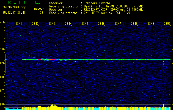This screenshot has height=110, width=173.
Task: Click the 2350 time marker
Action: 167,24
